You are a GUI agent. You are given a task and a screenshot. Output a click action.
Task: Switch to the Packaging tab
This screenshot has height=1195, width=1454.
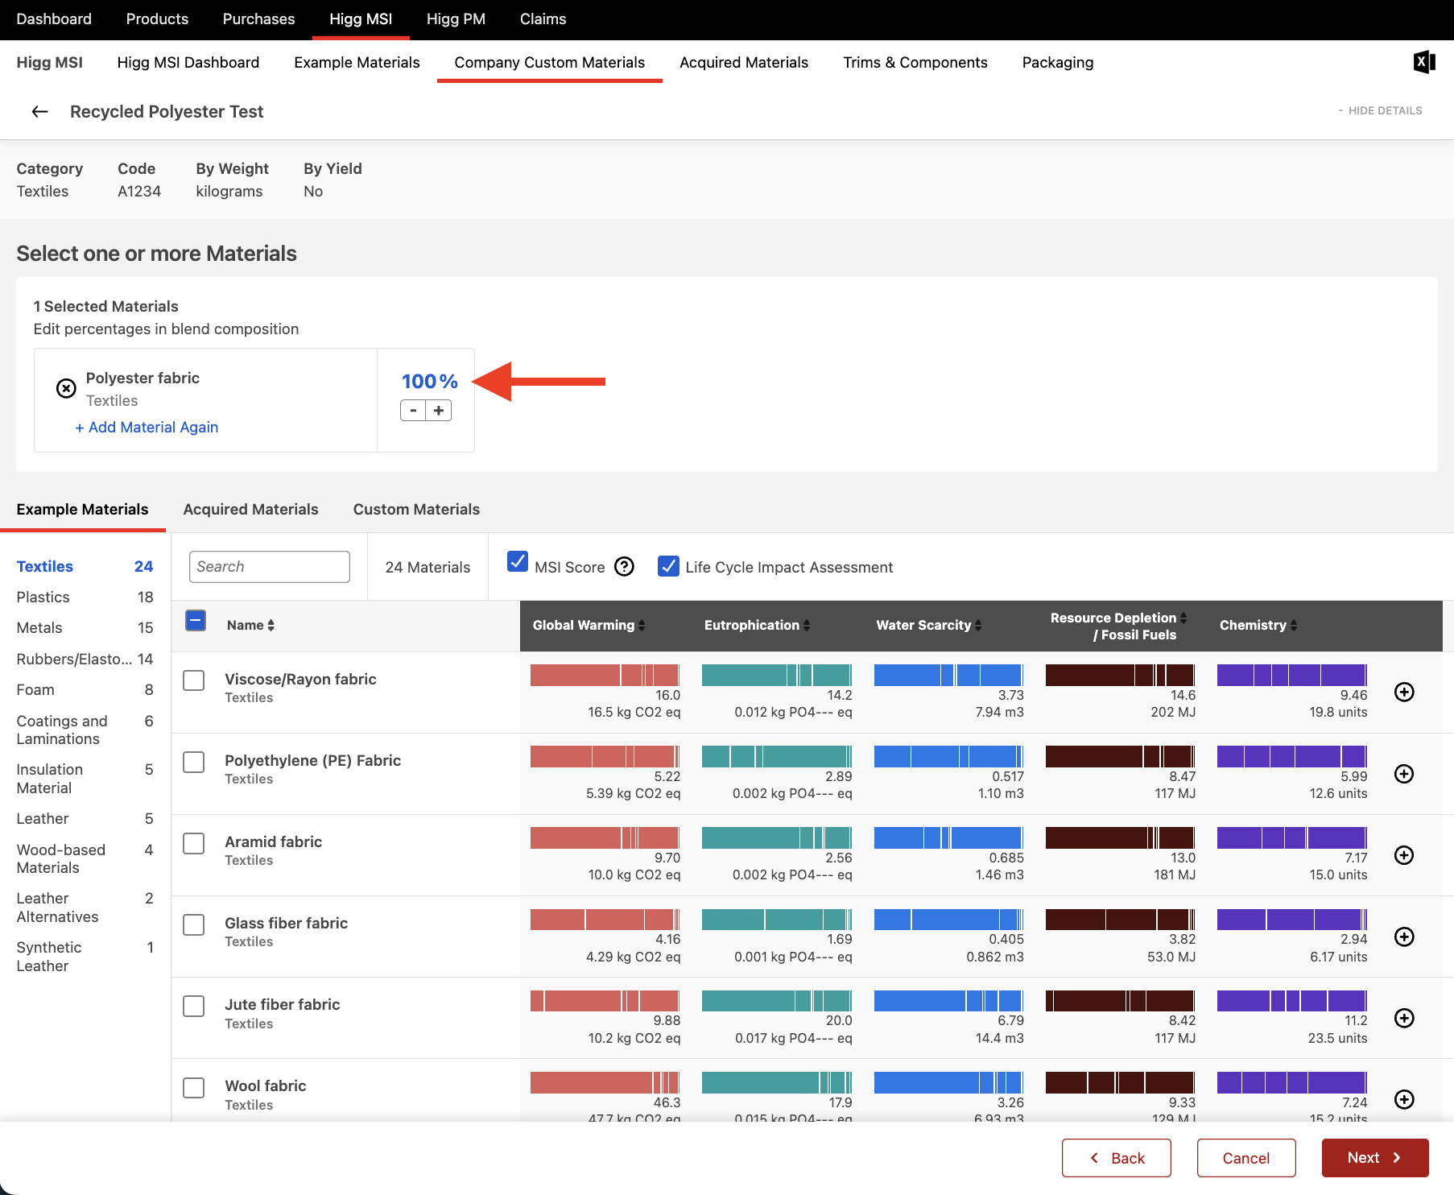[x=1058, y=62]
